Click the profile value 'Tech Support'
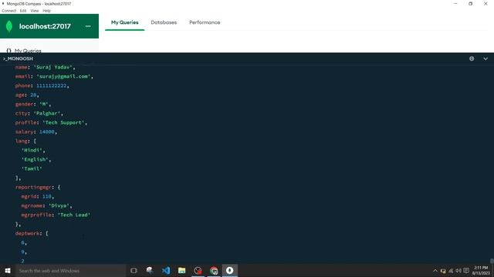This screenshot has height=277, width=494. click(63, 122)
